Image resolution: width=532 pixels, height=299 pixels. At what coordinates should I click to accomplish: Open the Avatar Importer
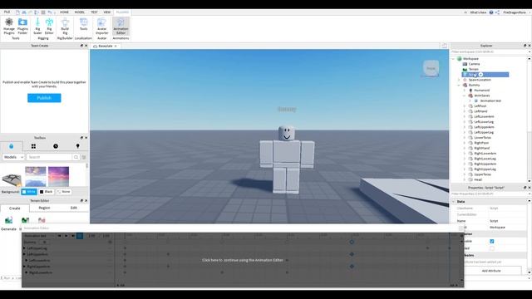[x=101, y=26]
